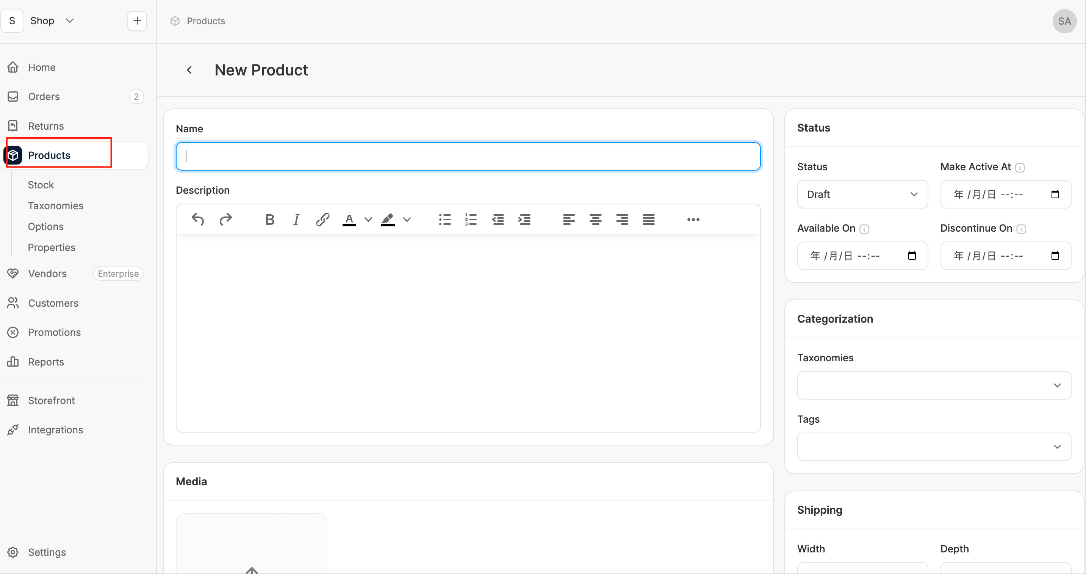
Task: Open Vendors in the sidebar
Action: 47,274
